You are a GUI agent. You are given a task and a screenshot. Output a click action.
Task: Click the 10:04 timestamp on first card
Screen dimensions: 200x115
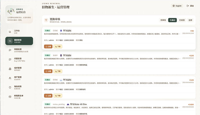click(x=188, y=33)
